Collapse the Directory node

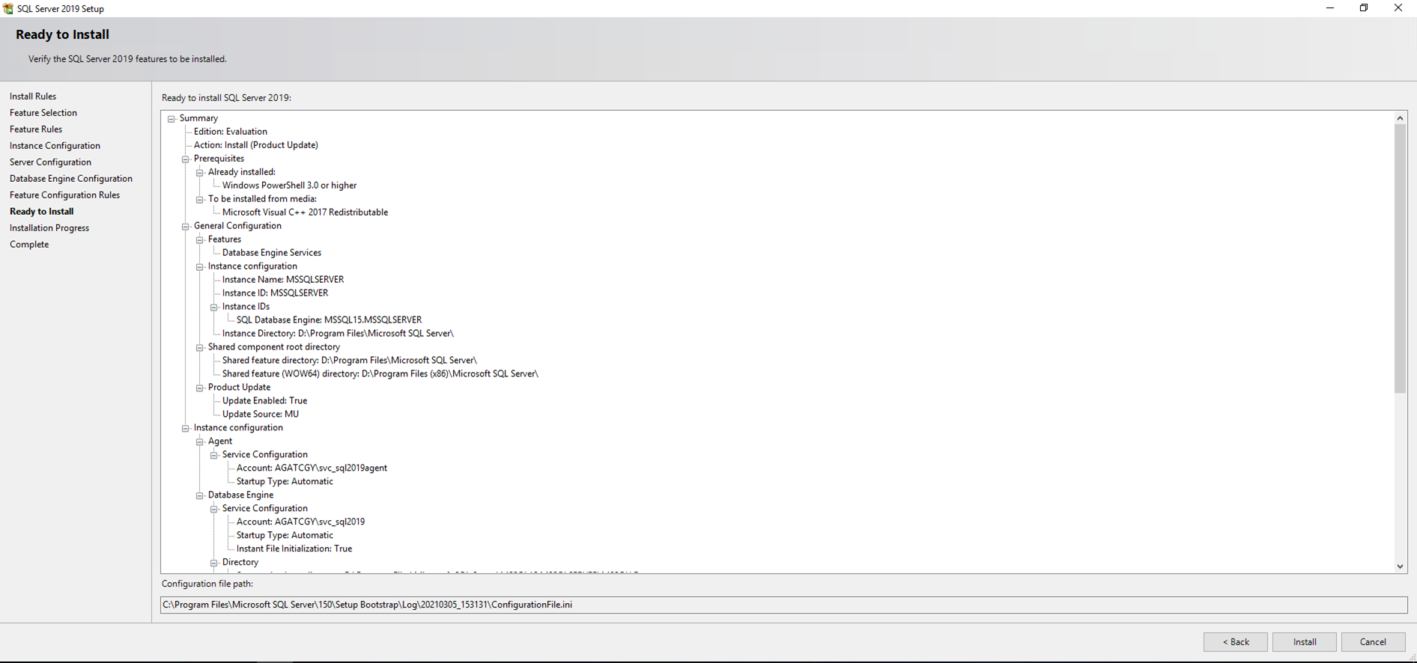click(x=214, y=563)
